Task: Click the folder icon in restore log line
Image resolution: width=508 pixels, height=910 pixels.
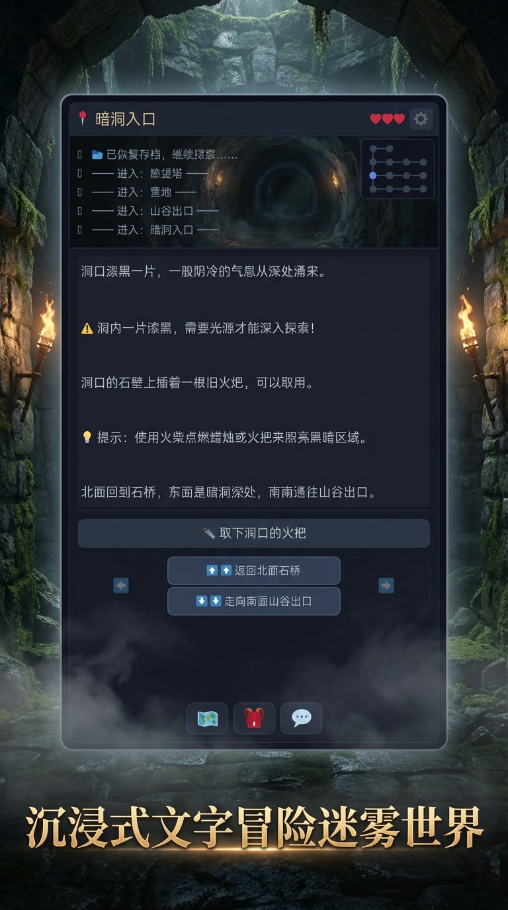Action: tap(97, 155)
